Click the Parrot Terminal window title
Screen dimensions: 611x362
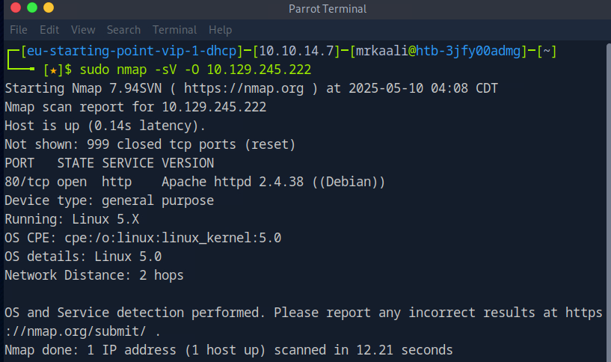(327, 9)
